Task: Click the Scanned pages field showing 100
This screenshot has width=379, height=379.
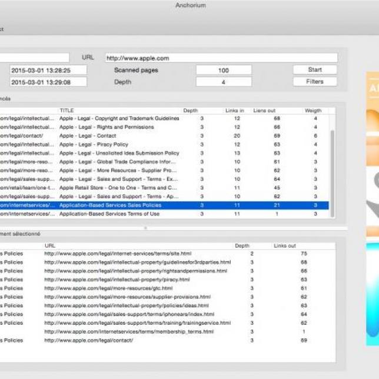Action: (x=224, y=70)
